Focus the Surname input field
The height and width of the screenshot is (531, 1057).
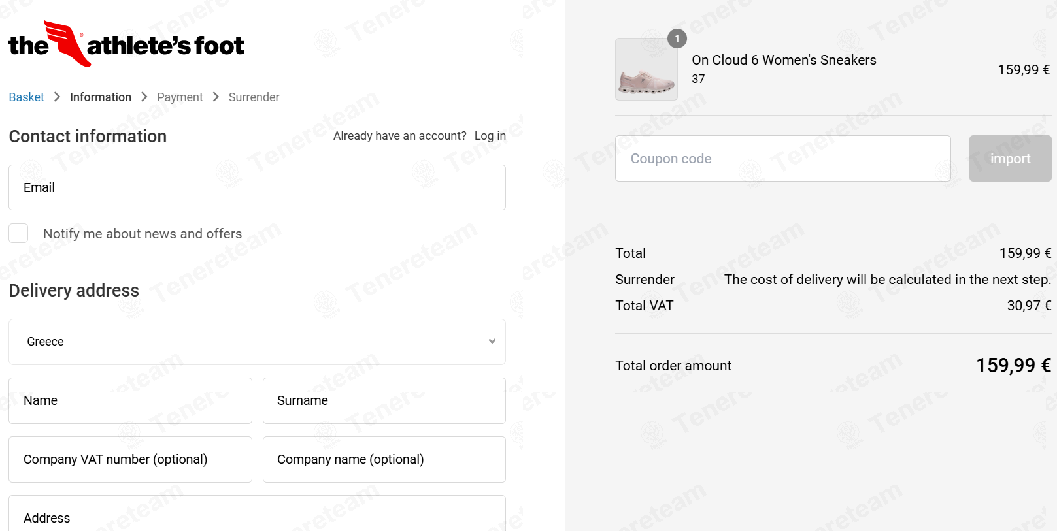point(384,400)
